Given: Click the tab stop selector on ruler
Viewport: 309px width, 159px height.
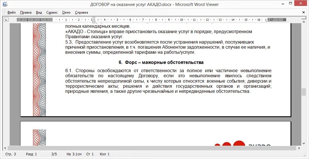Looking at the screenshot, I should coord(6,20).
